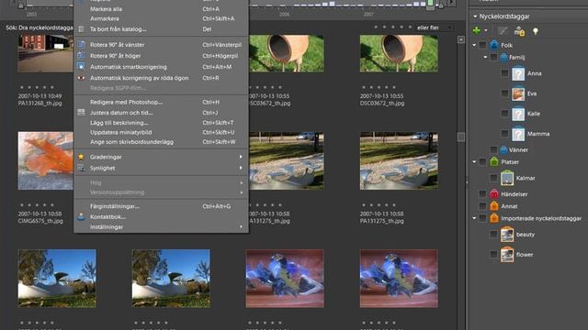Viewport: 588px width, 330px height.
Task: Set the star rating filter stars
Action: pyautogui.click(x=393, y=27)
